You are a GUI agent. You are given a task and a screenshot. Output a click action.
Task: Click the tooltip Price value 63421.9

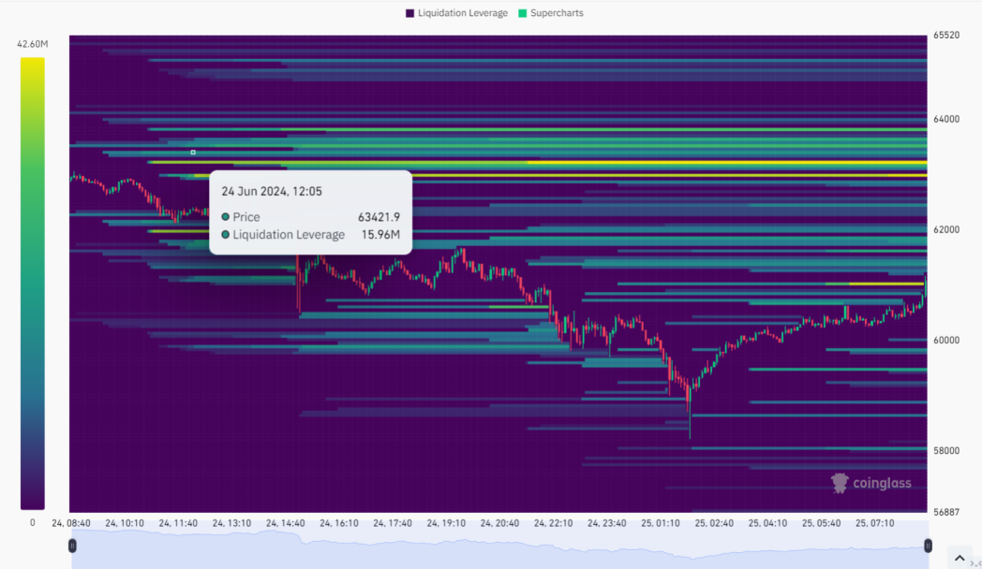(379, 217)
